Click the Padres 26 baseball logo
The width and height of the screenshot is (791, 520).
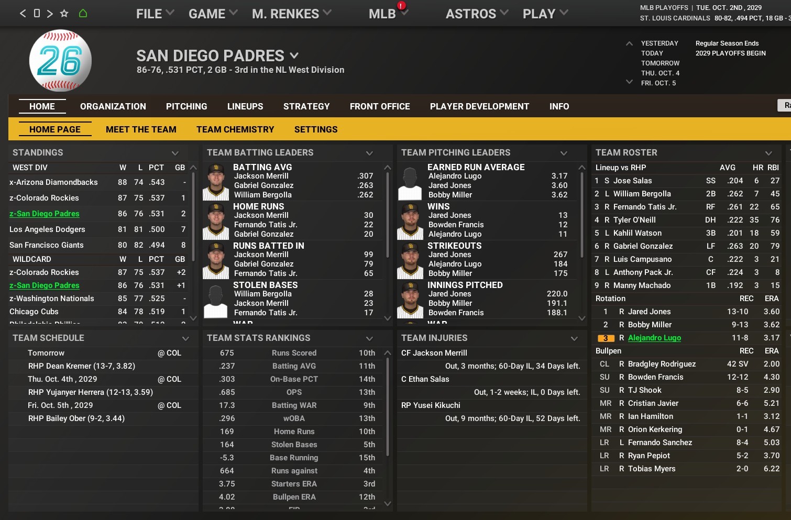coord(60,61)
